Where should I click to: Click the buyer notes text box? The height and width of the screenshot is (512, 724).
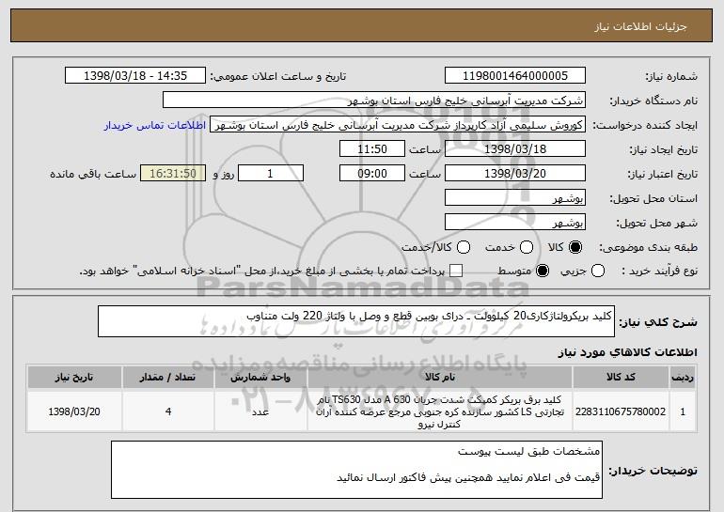[356, 470]
